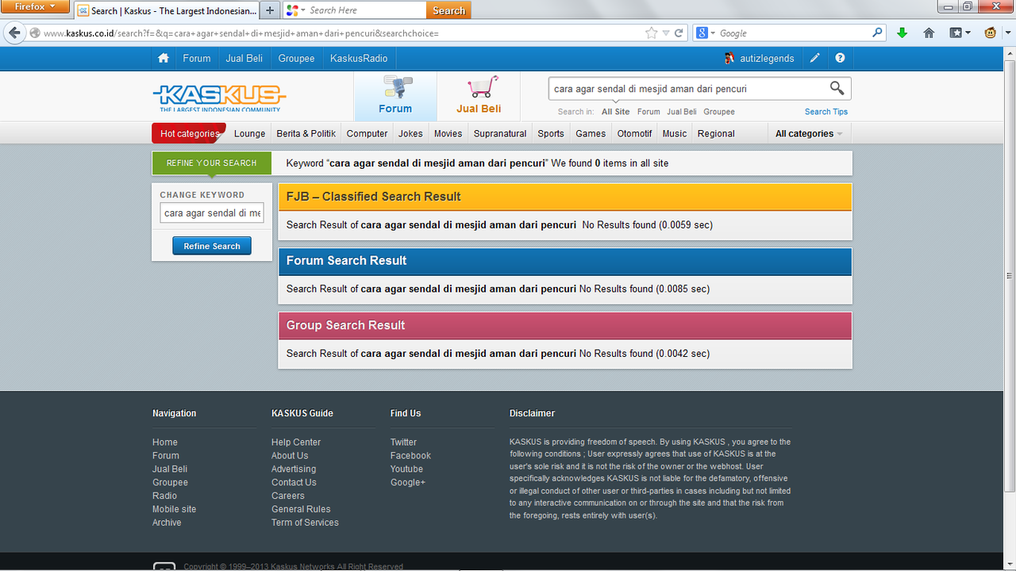1016x571 pixels.
Task: Select Jual Beli search scope under search box
Action: [682, 112]
